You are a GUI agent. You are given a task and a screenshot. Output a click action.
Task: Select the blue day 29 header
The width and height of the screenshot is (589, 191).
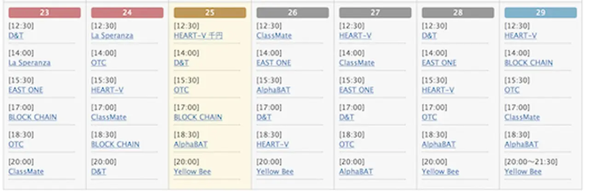coord(540,12)
